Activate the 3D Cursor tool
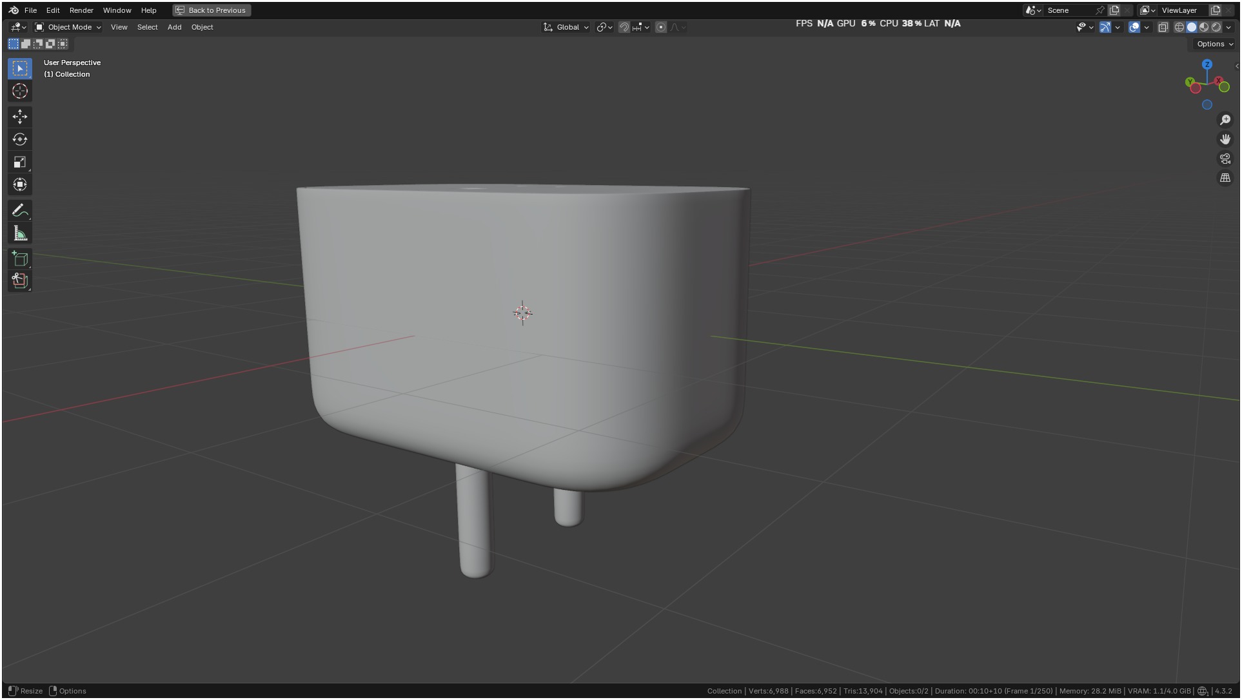 pos(20,91)
